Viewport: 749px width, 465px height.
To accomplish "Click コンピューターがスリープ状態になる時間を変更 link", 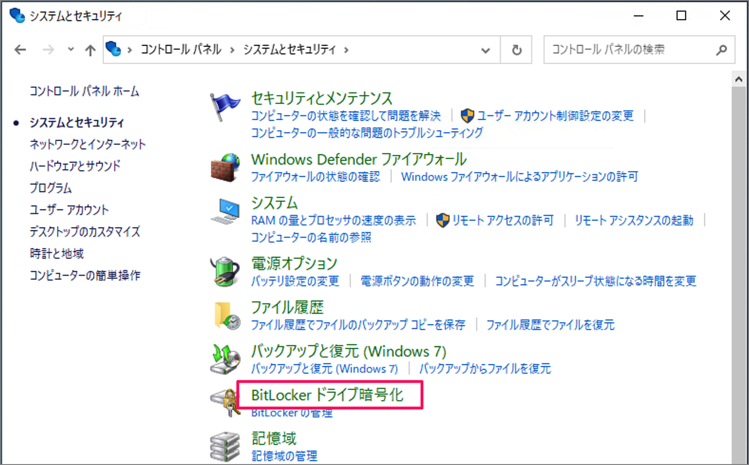I will click(x=595, y=281).
